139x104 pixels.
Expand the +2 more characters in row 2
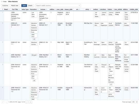click(x=34, y=39)
